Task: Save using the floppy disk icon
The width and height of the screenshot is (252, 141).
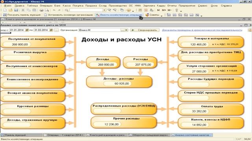Action: [16, 10]
